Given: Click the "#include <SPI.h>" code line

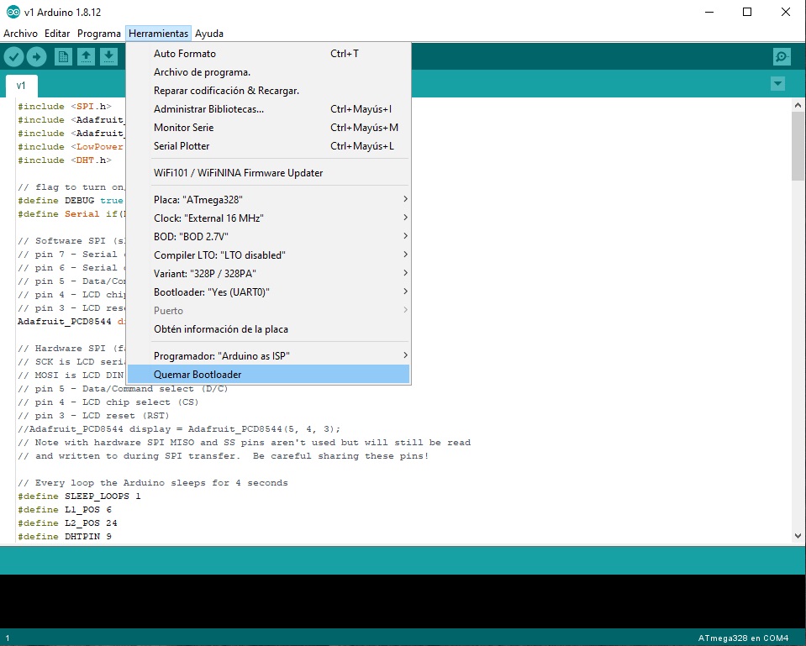Looking at the screenshot, I should pos(65,107).
